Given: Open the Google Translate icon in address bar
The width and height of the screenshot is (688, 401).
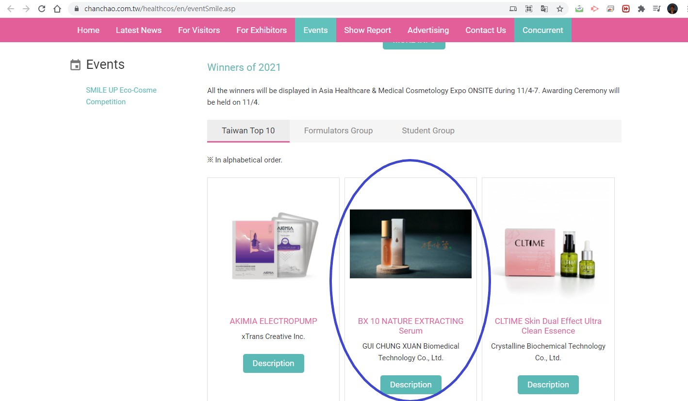Looking at the screenshot, I should tap(544, 9).
